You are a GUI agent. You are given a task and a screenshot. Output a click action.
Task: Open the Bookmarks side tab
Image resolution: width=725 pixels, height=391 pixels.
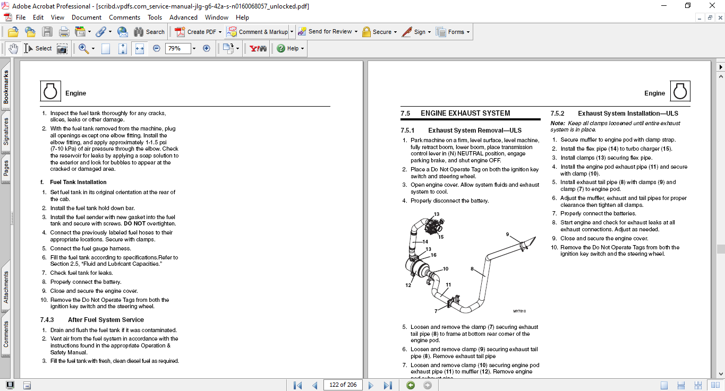click(x=6, y=88)
